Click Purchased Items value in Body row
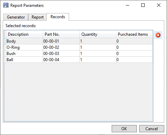This screenshot has height=135, width=167. tap(135, 41)
